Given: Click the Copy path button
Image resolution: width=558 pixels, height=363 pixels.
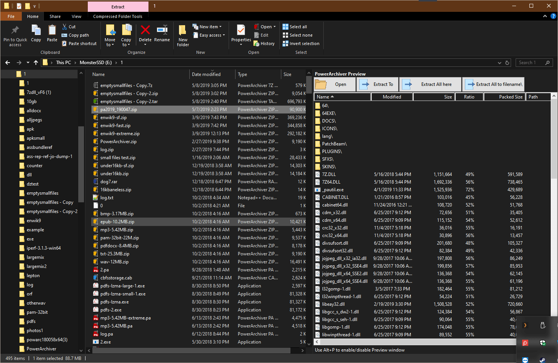Looking at the screenshot, I should [x=76, y=35].
